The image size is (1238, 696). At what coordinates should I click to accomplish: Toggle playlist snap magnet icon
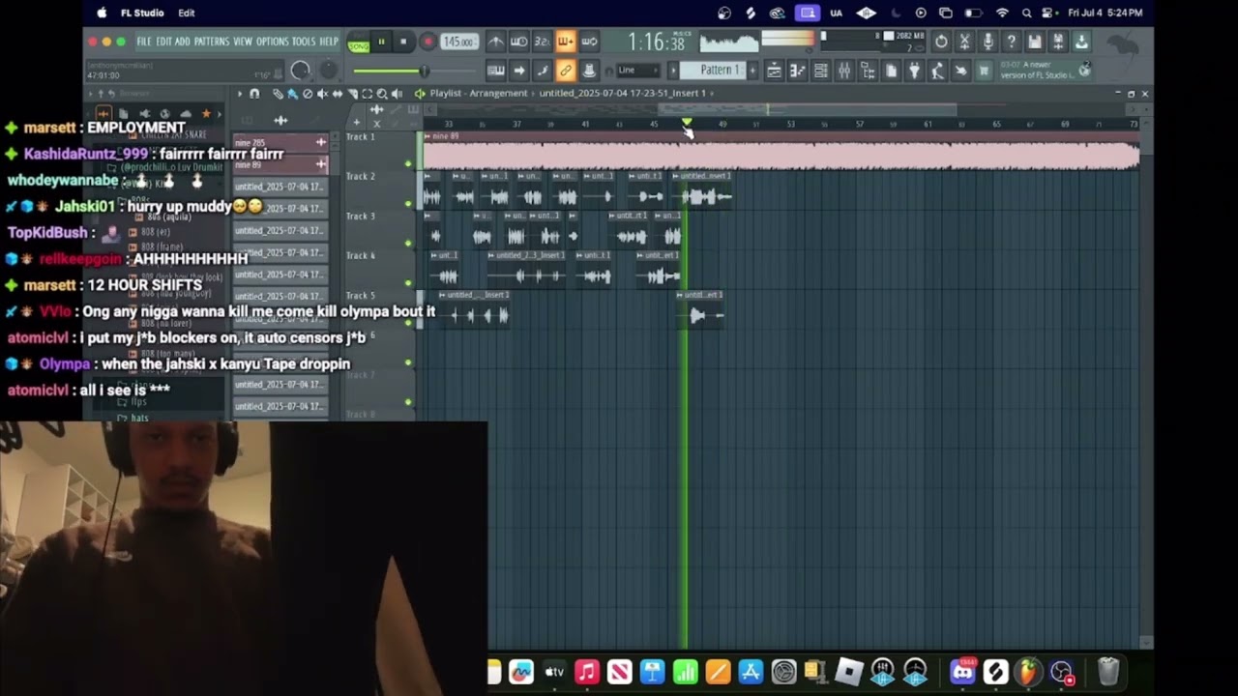[254, 94]
